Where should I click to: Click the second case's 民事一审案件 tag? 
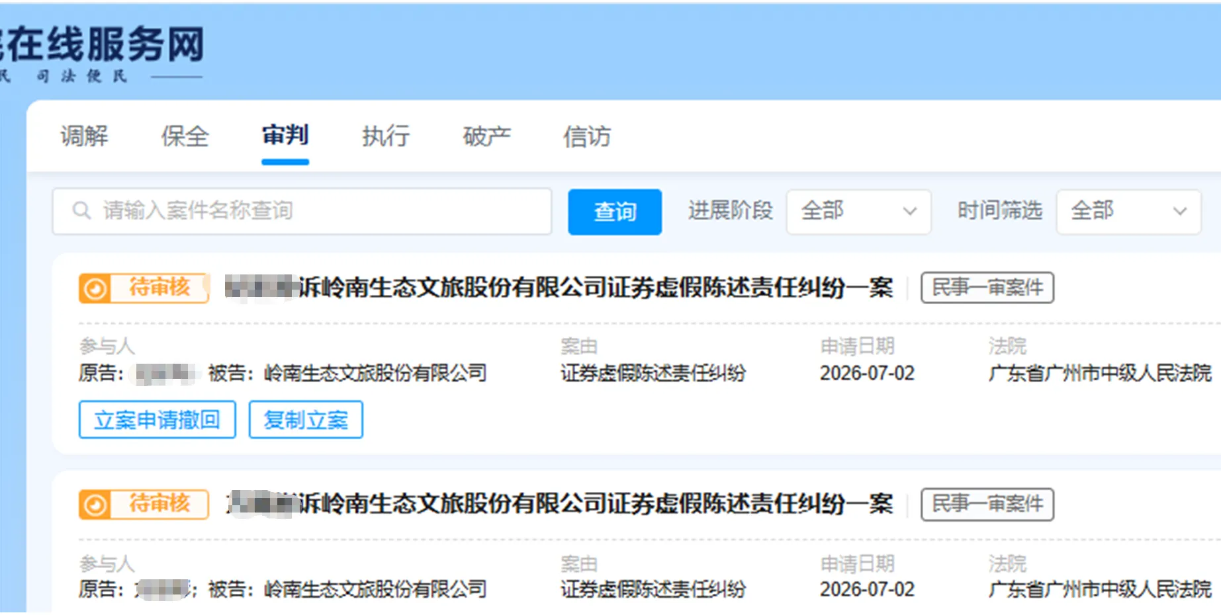tap(987, 504)
